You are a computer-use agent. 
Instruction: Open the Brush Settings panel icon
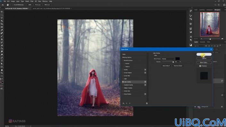click(191, 16)
